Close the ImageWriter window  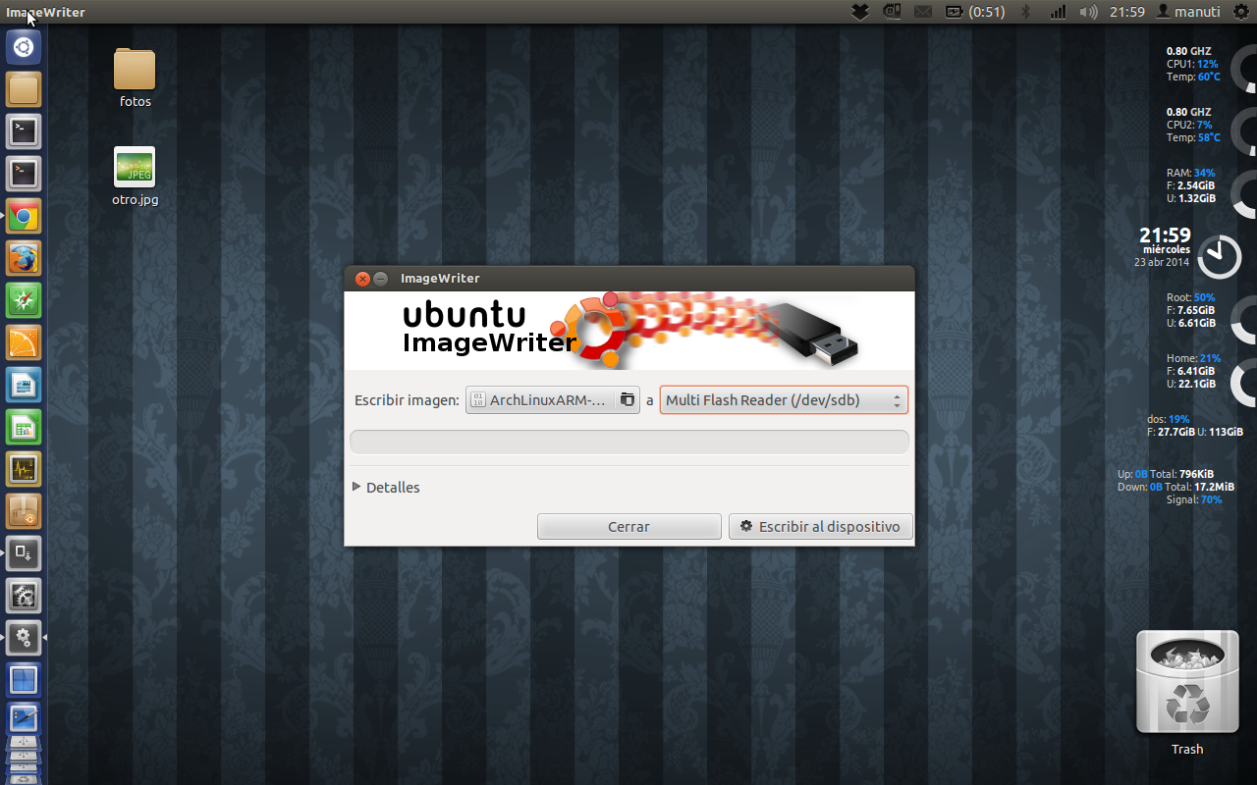point(362,279)
